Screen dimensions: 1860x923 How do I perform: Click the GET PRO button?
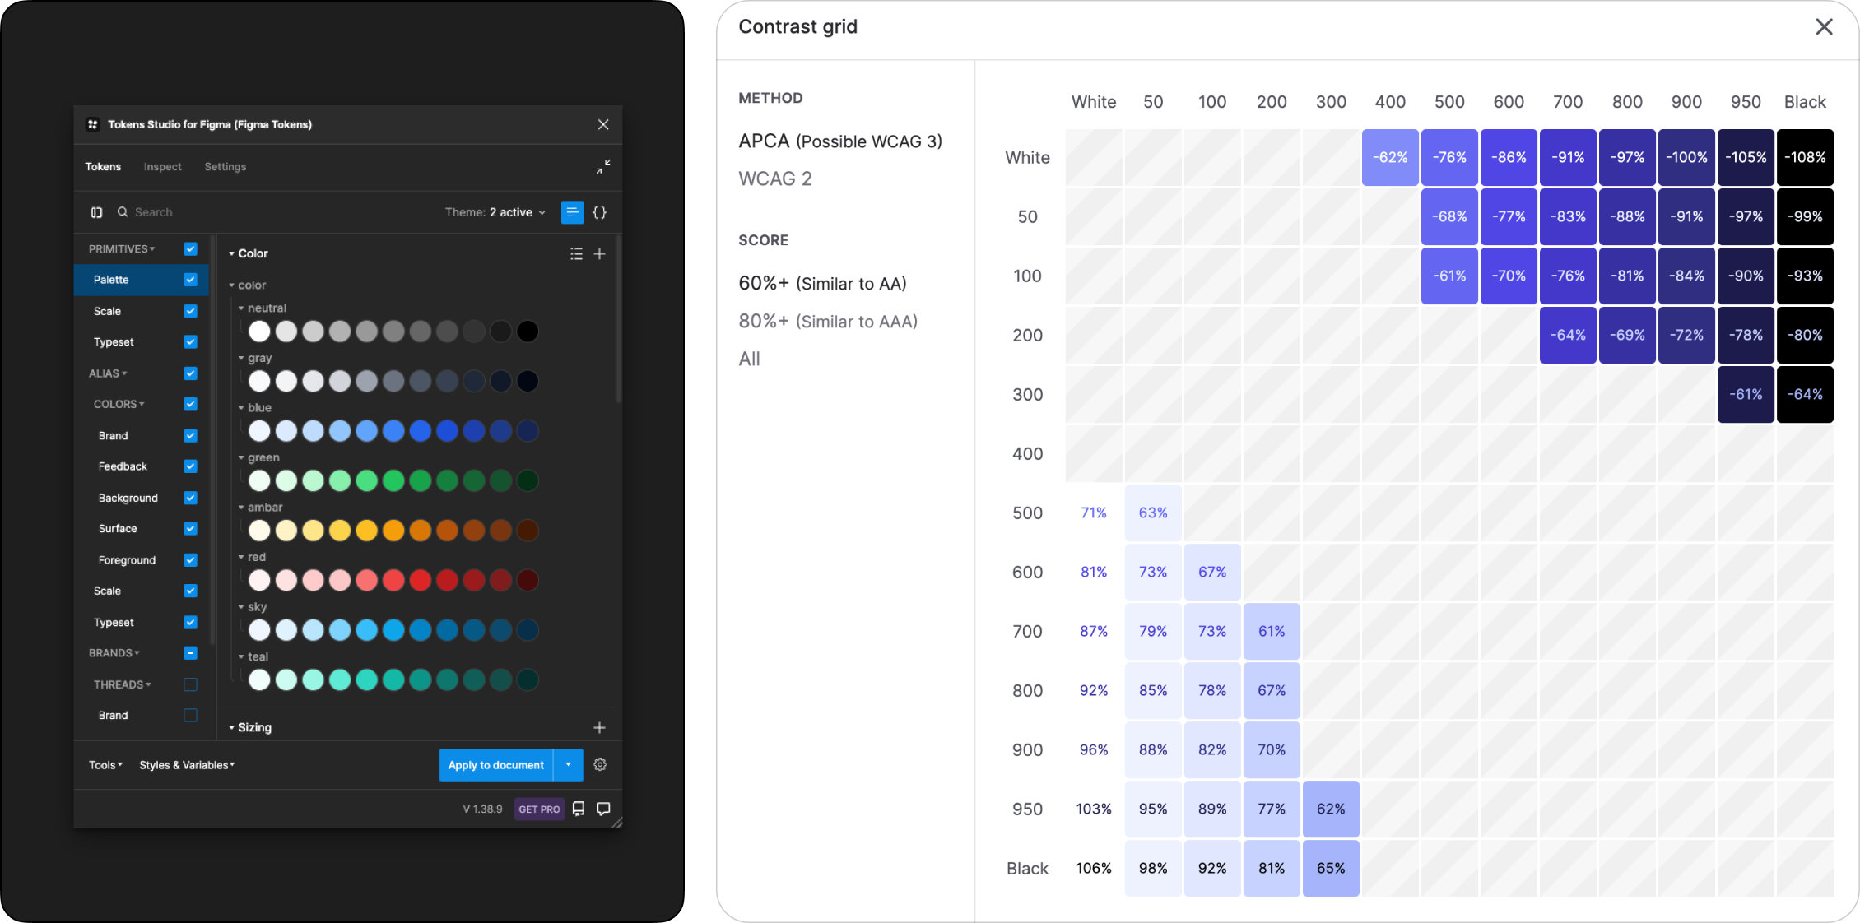pos(539,809)
